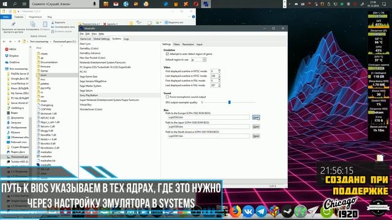
Task: Launch Telegram from the bottom dock
Action: (262, 211)
